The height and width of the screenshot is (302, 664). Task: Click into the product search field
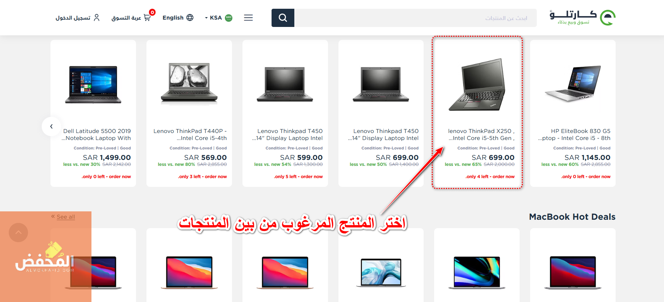[x=415, y=18]
